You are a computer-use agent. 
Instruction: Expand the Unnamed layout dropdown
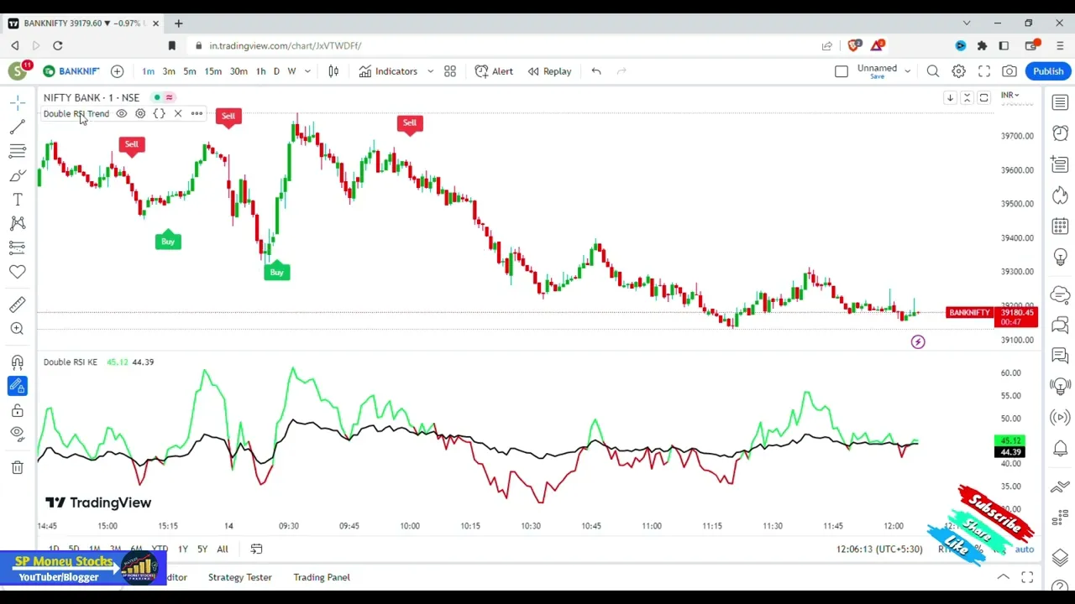tap(907, 71)
